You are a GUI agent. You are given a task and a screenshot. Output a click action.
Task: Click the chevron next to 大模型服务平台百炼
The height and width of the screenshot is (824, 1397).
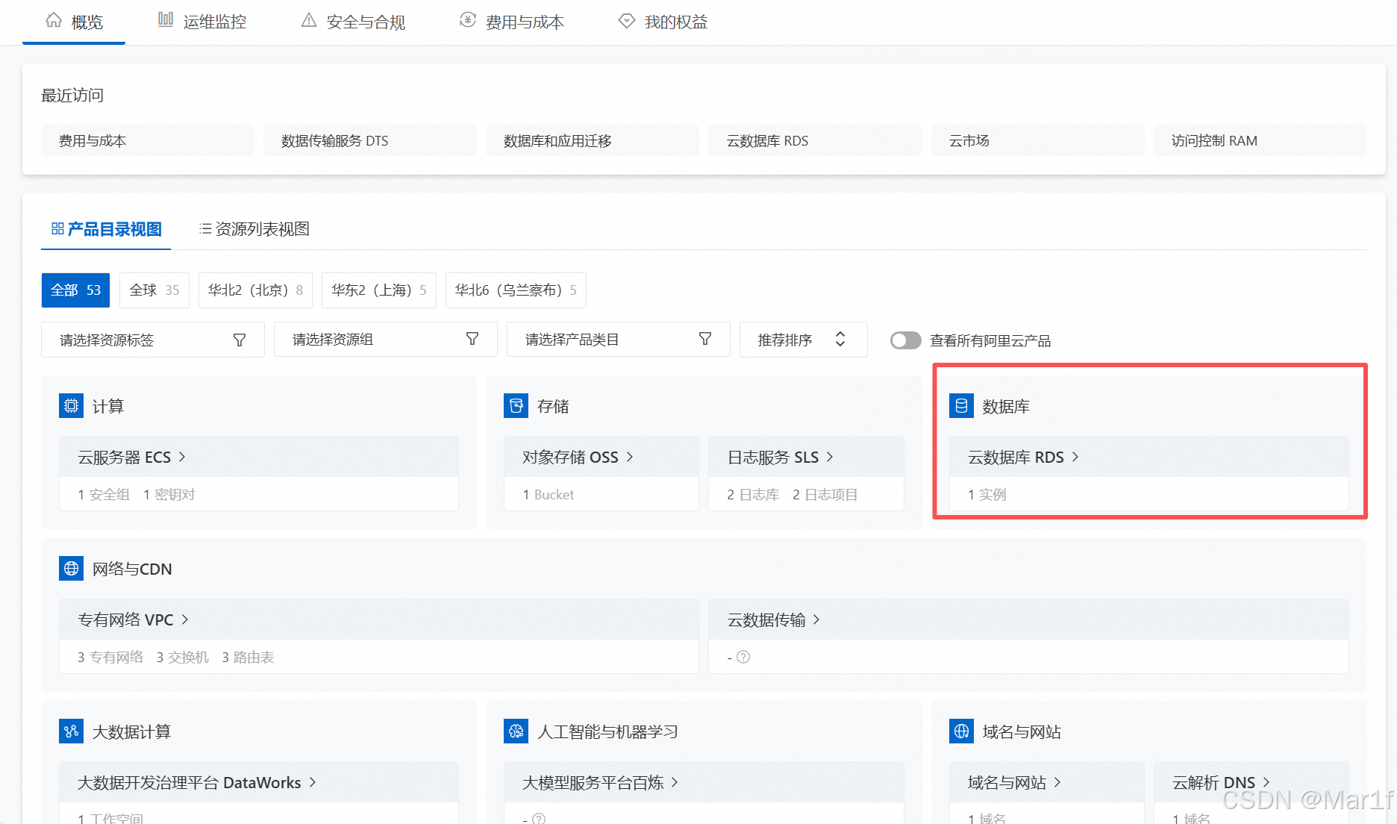pos(675,782)
